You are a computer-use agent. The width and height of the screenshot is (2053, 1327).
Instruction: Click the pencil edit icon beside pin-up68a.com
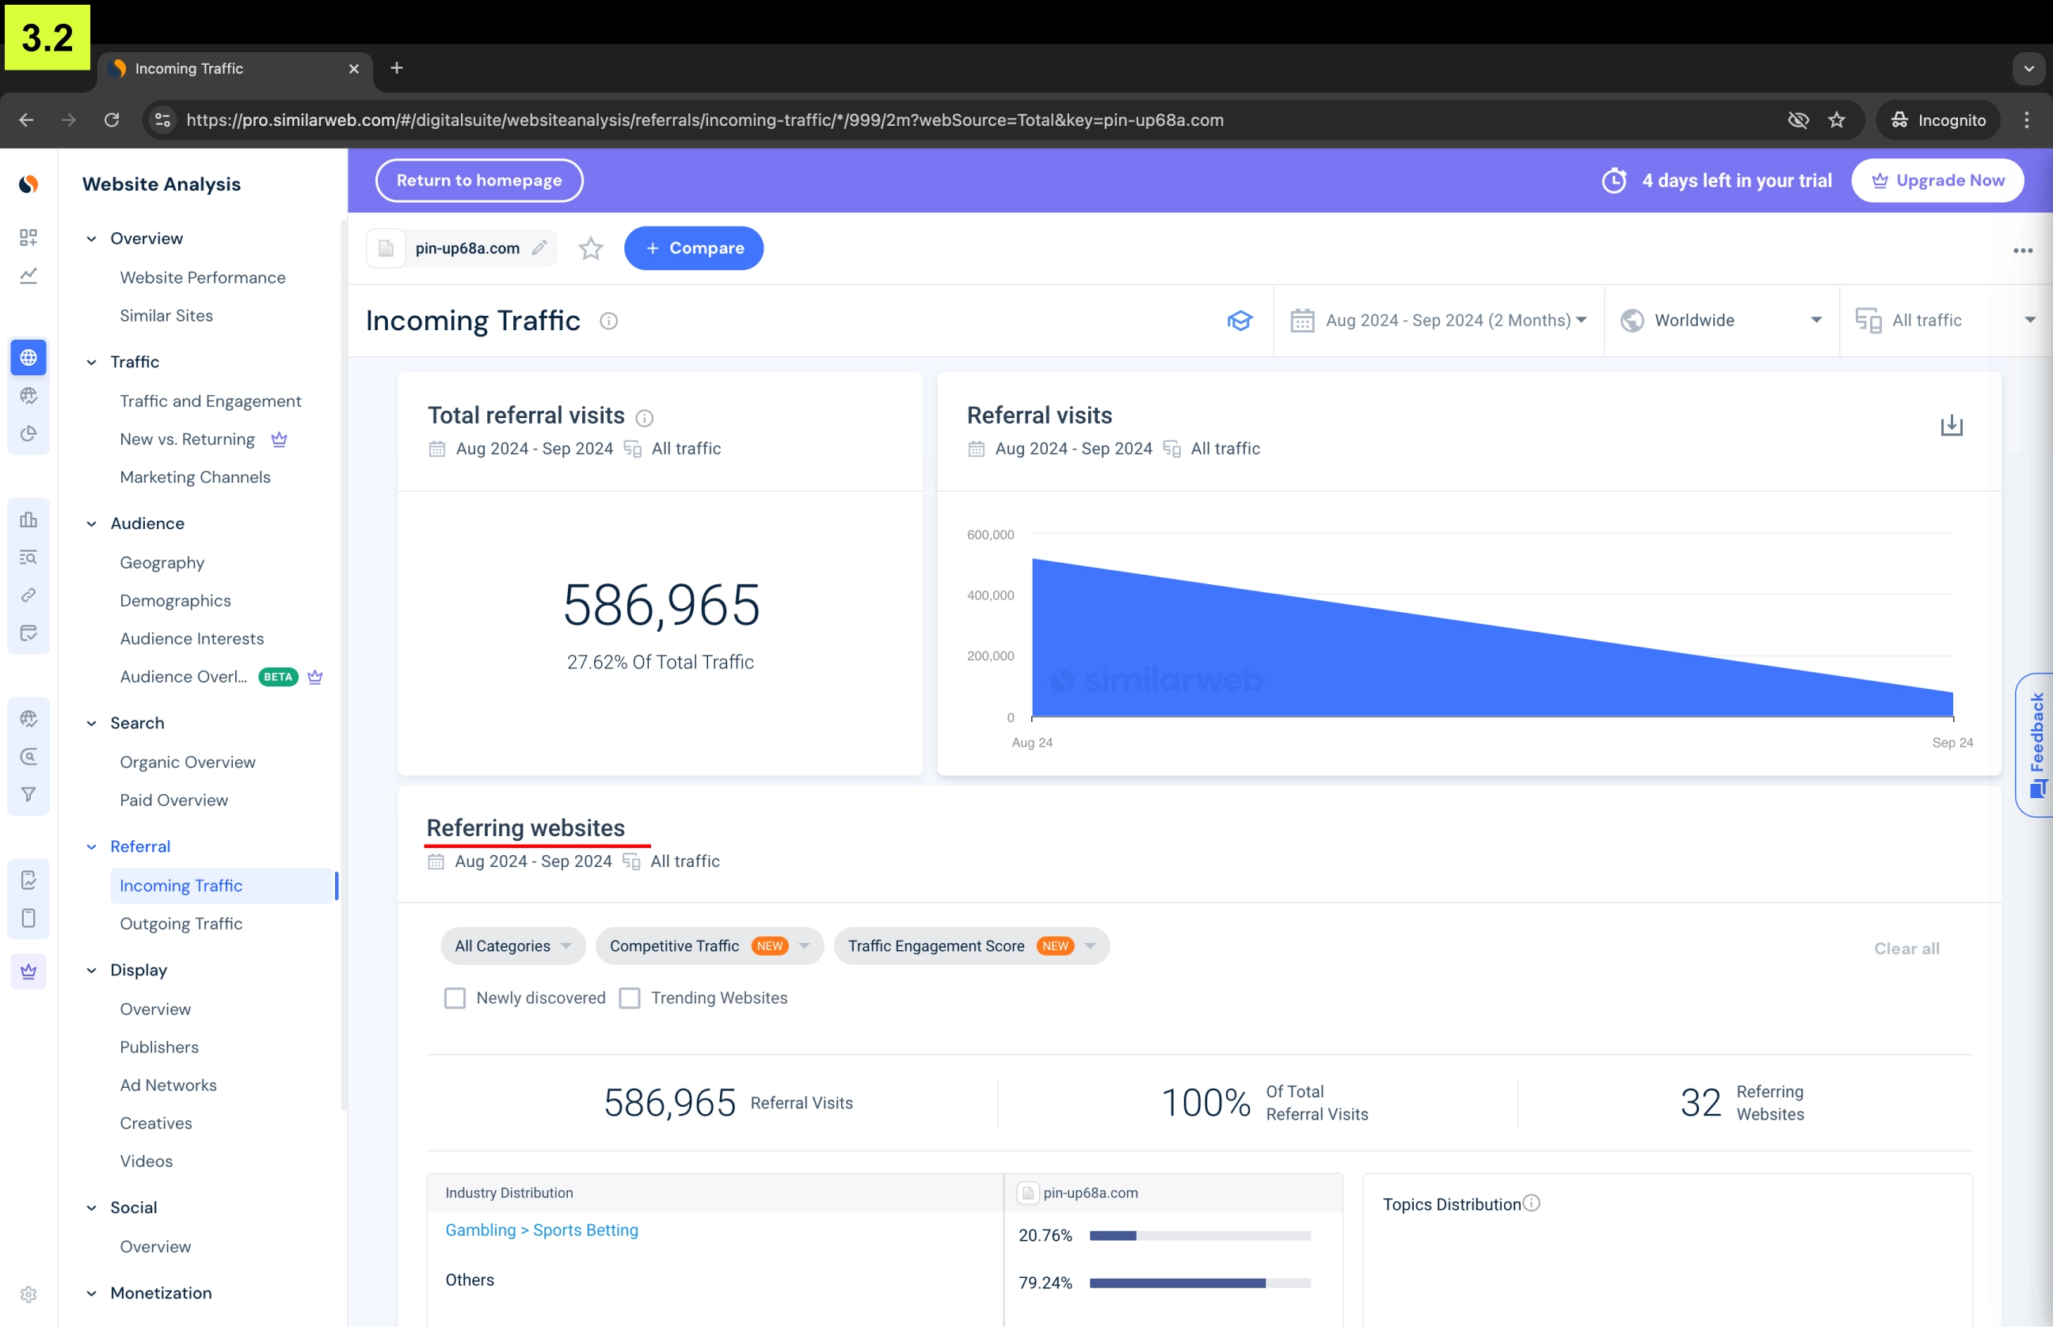[539, 248]
